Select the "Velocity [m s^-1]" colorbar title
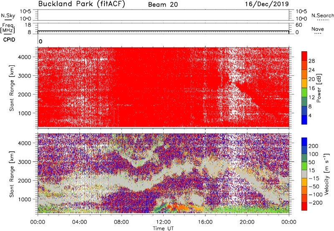Image resolution: width=334 pixels, height=231 pixels. point(327,174)
